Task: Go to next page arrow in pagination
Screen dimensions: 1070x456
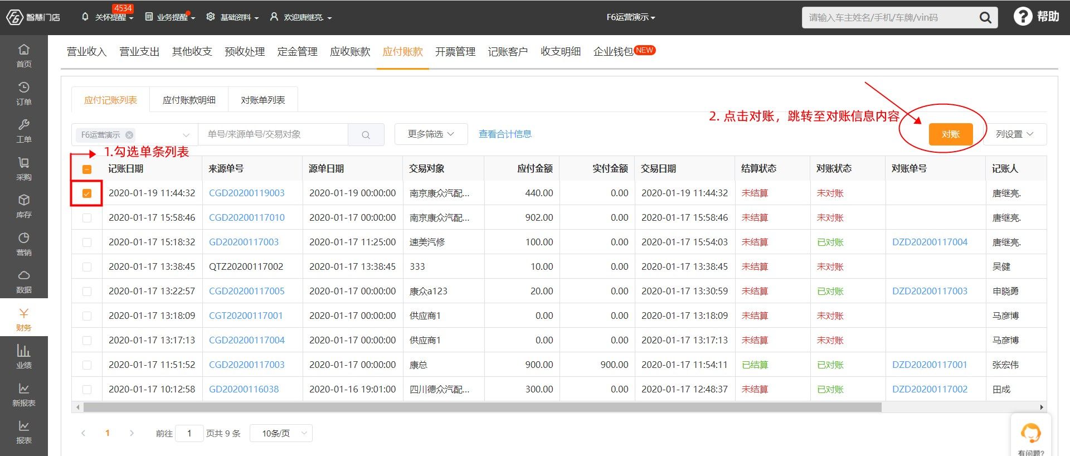Action: point(132,433)
